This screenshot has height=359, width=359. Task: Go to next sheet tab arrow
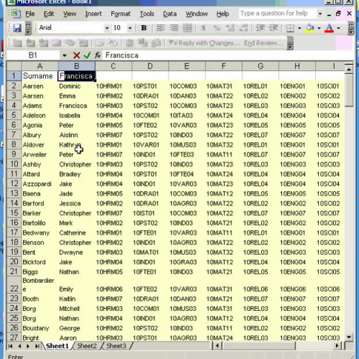(x=28, y=346)
